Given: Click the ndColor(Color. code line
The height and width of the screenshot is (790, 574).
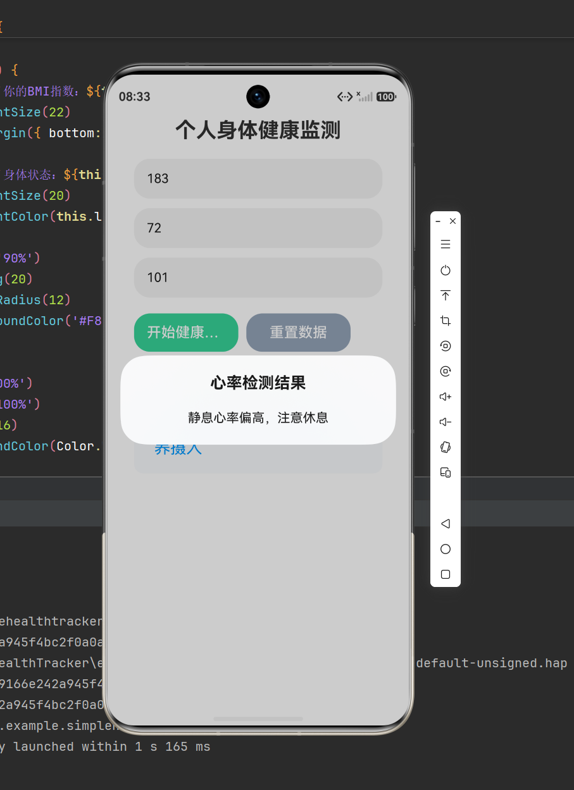Looking at the screenshot, I should coord(51,446).
